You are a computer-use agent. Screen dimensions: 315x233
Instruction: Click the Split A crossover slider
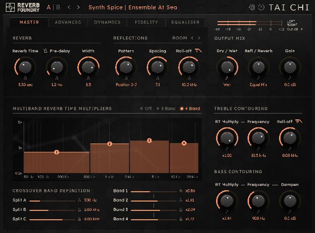click(x=52, y=201)
